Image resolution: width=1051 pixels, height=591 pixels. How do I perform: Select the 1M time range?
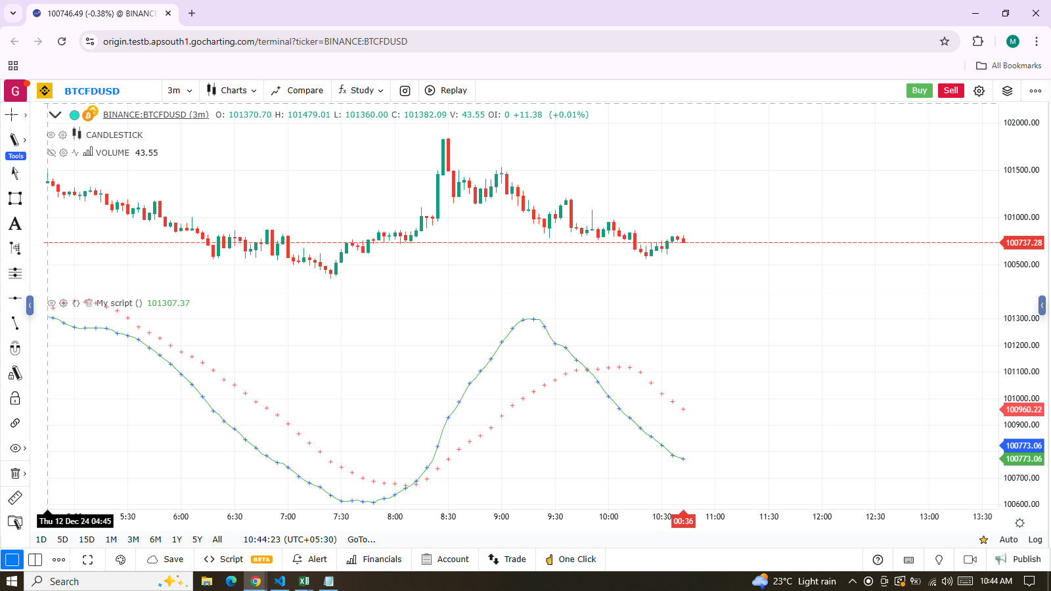[111, 540]
